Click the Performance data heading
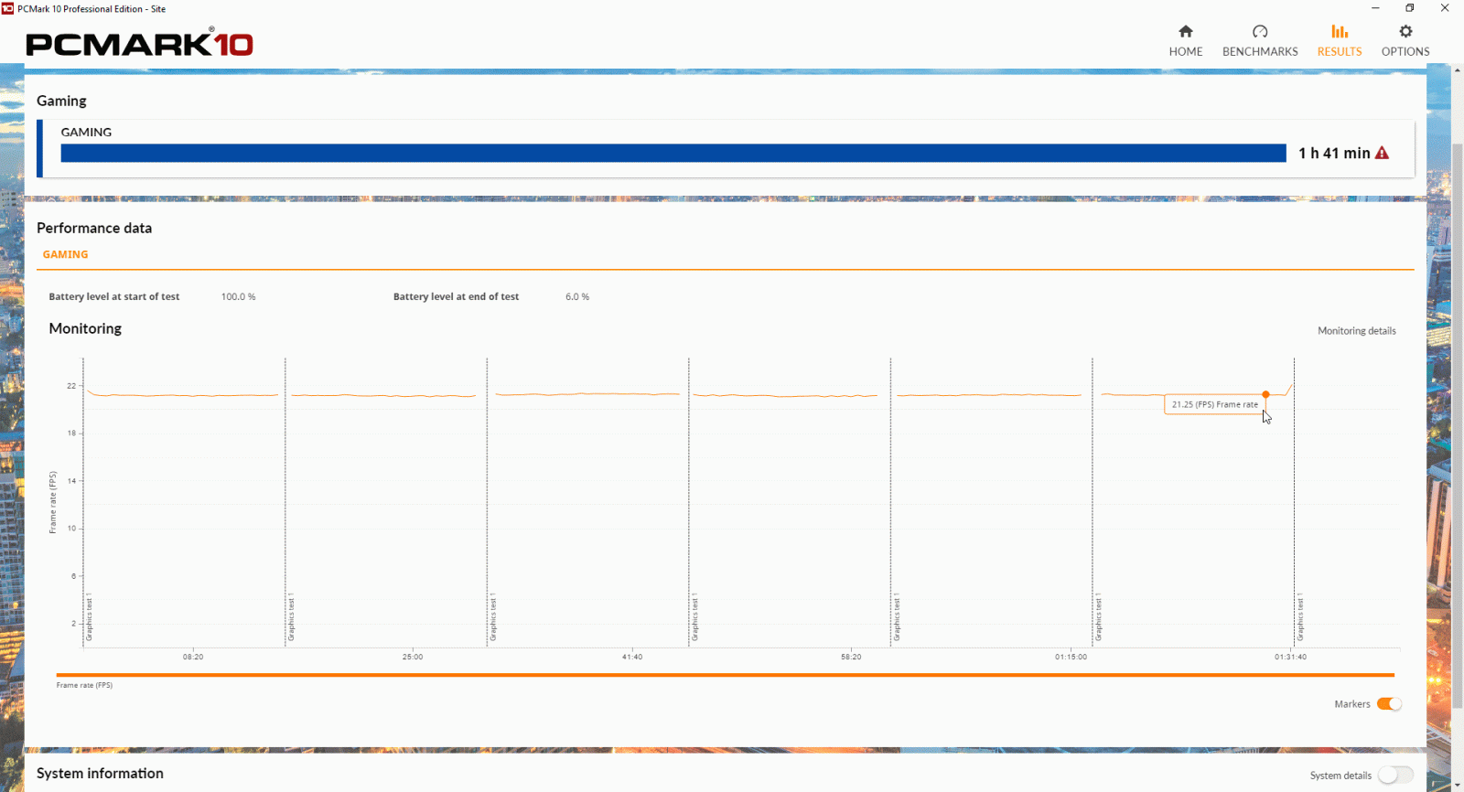The width and height of the screenshot is (1464, 792). click(94, 228)
